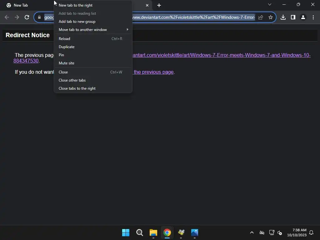Open File Explorer from the taskbar

pyautogui.click(x=153, y=232)
